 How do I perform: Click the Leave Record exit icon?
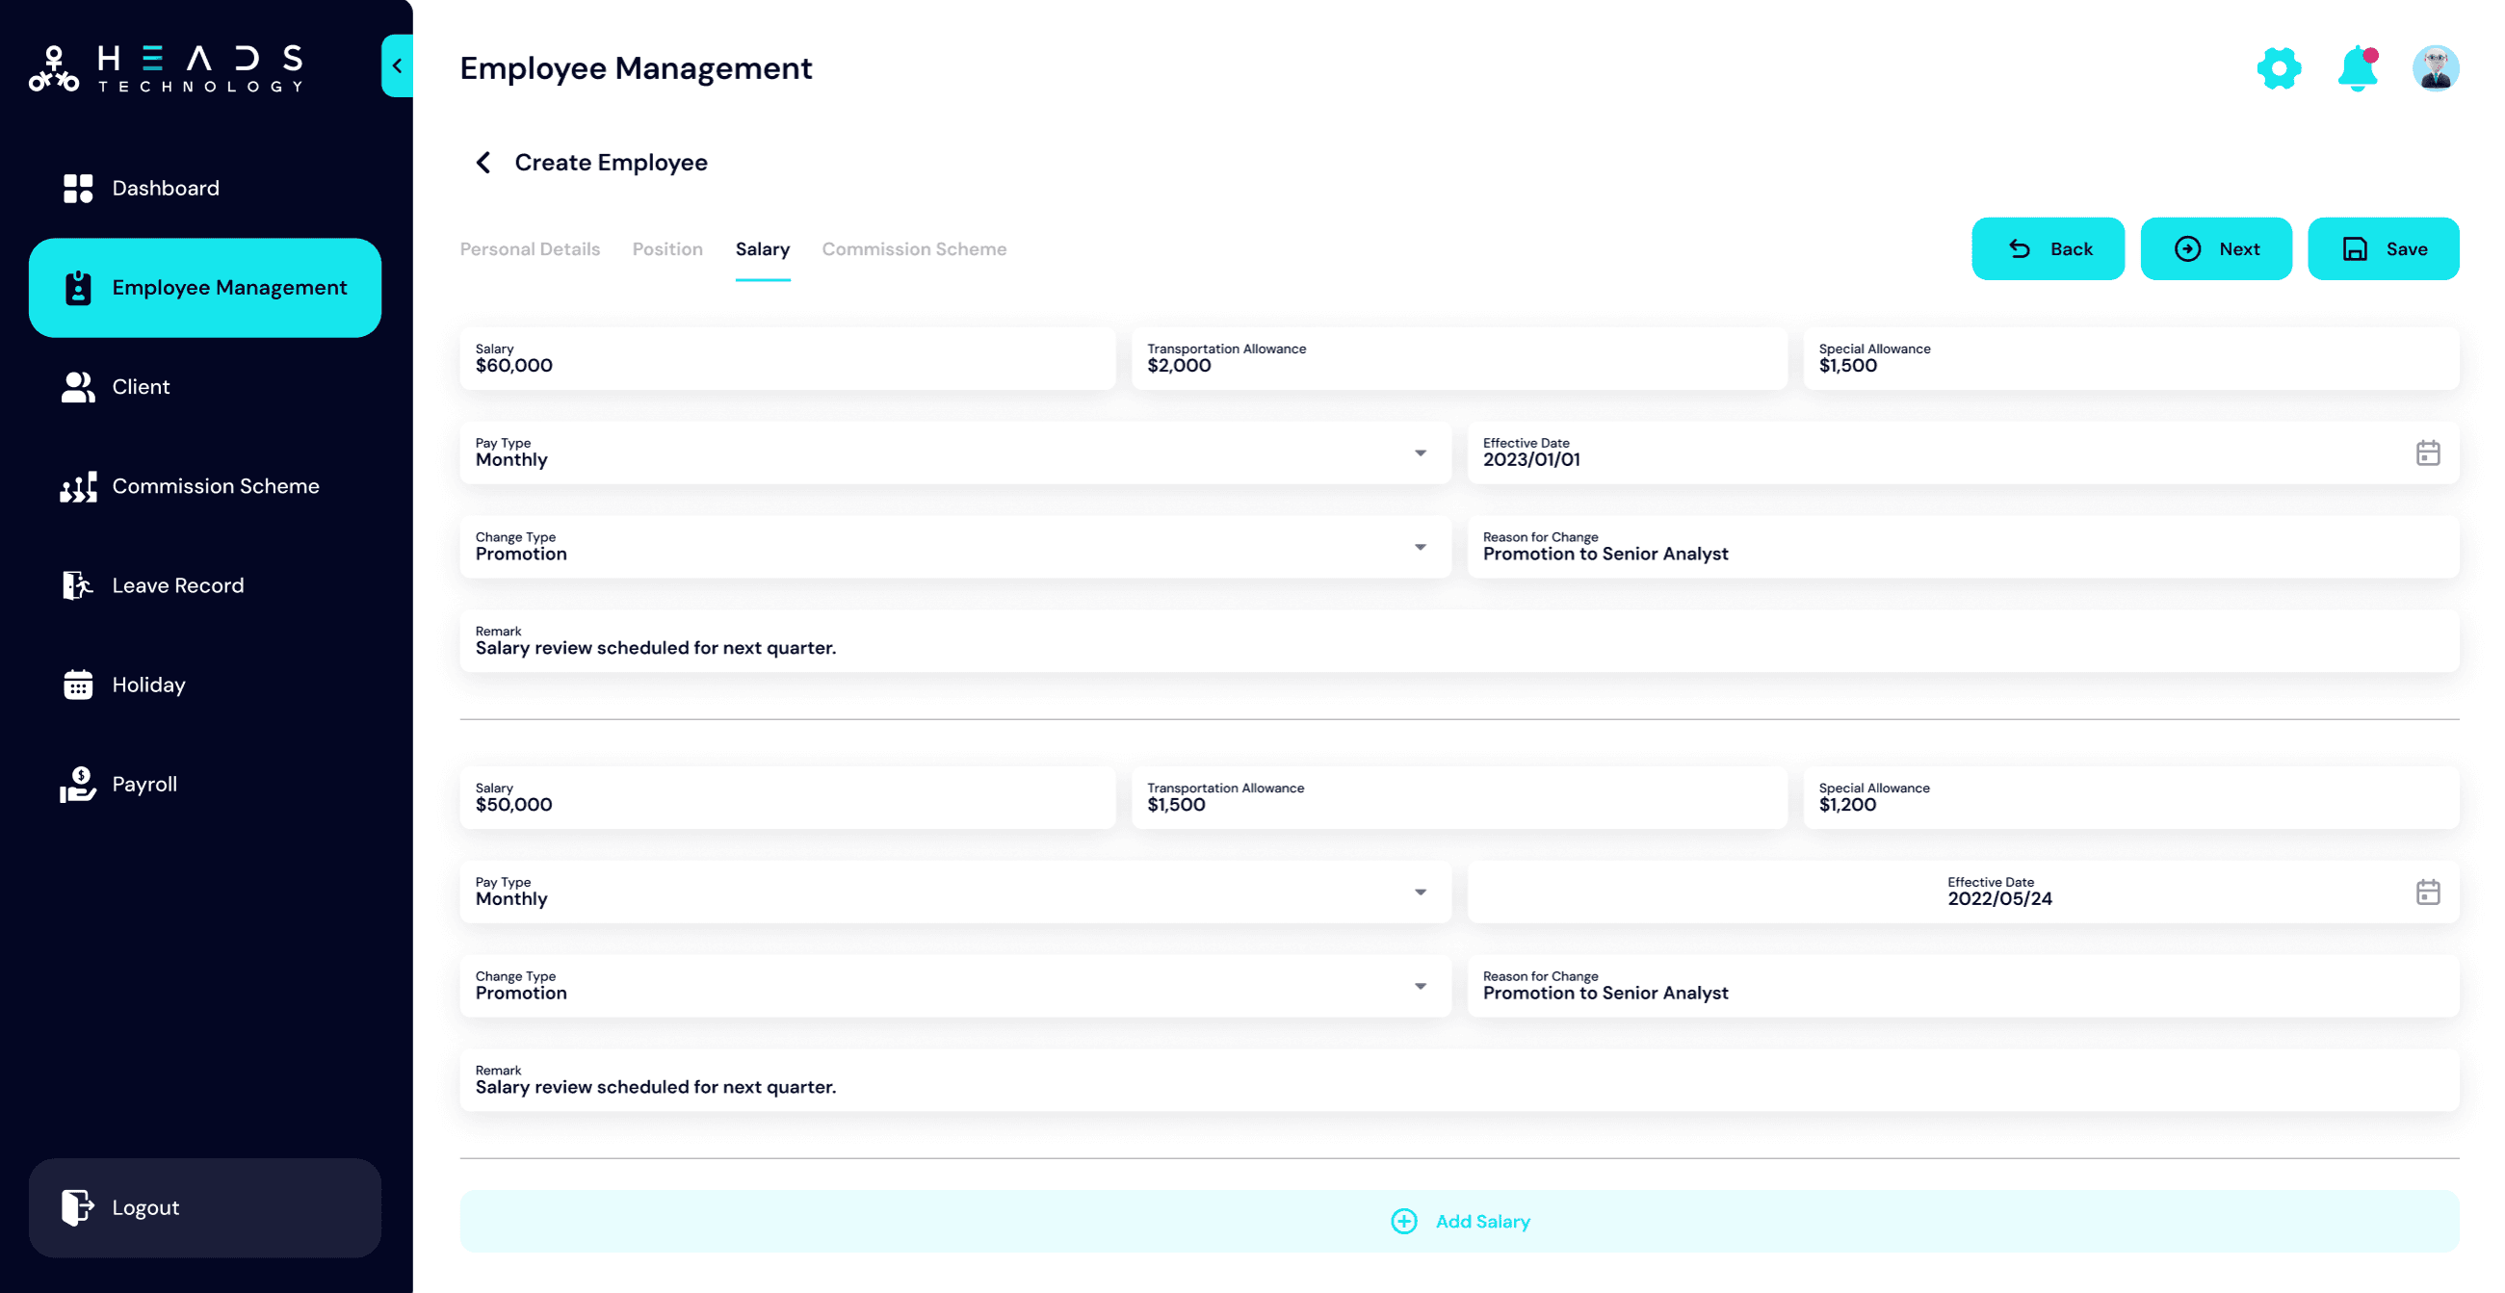(x=77, y=585)
